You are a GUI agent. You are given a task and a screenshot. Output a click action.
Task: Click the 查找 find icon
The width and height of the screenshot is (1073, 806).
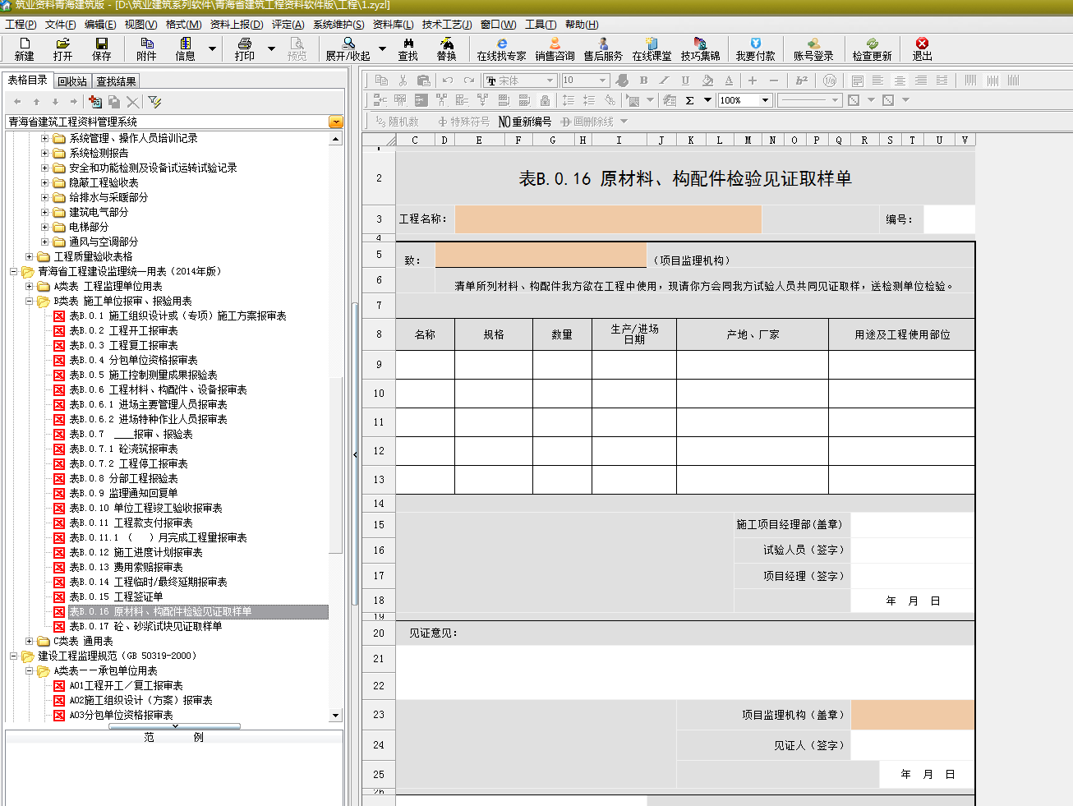coord(408,49)
